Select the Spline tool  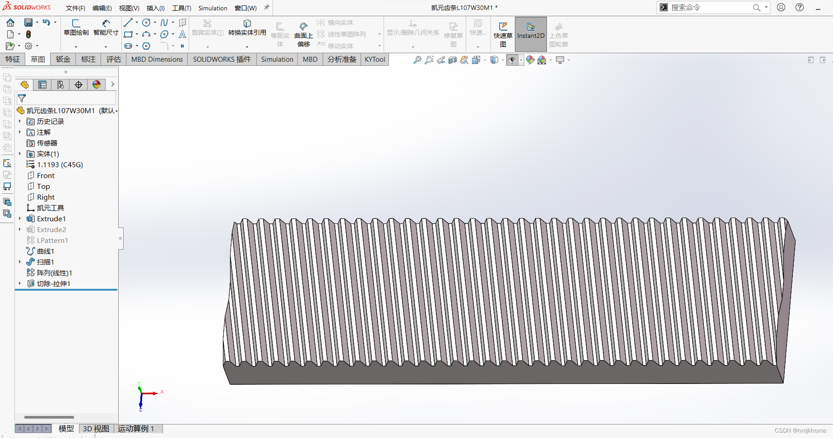coord(164,22)
